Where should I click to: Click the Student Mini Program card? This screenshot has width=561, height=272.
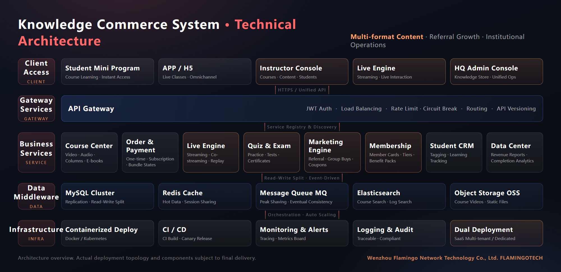[x=107, y=72]
